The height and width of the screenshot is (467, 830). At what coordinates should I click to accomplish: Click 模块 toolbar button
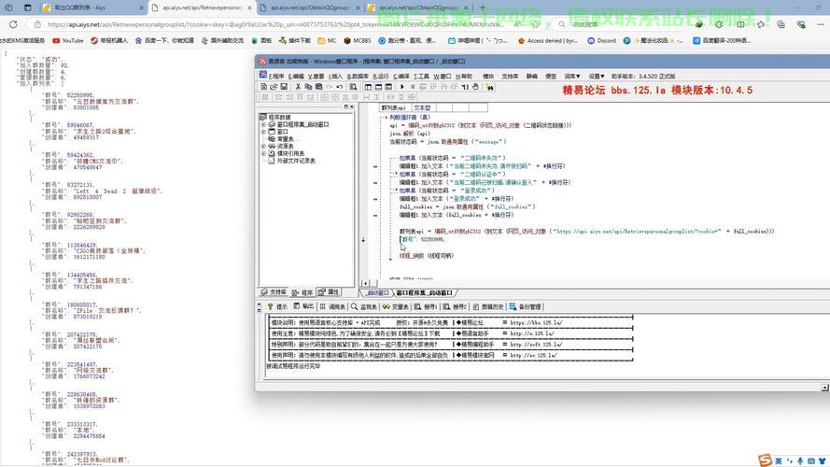(x=488, y=77)
